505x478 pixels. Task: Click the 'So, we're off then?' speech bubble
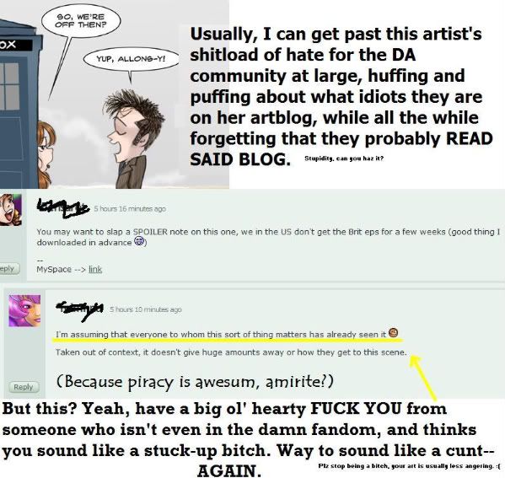(81, 21)
